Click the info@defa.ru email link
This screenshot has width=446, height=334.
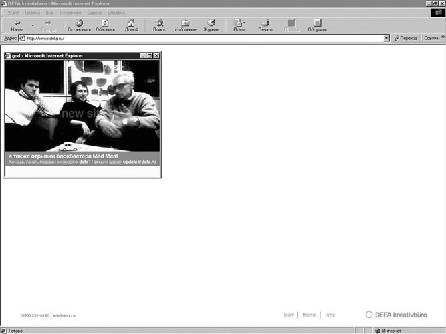[64, 315]
